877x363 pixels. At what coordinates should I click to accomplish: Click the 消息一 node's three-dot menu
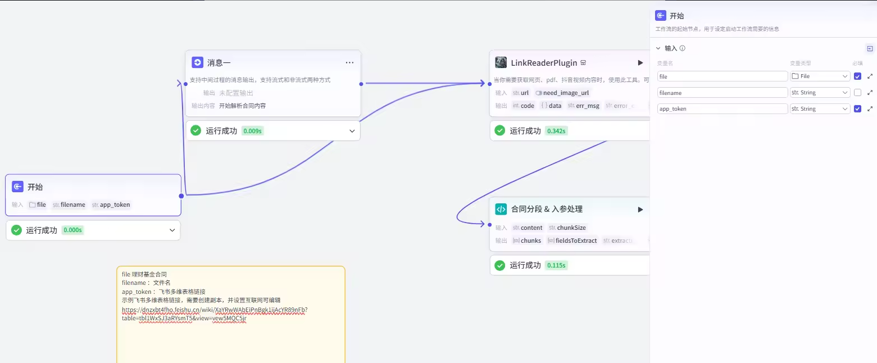click(349, 63)
